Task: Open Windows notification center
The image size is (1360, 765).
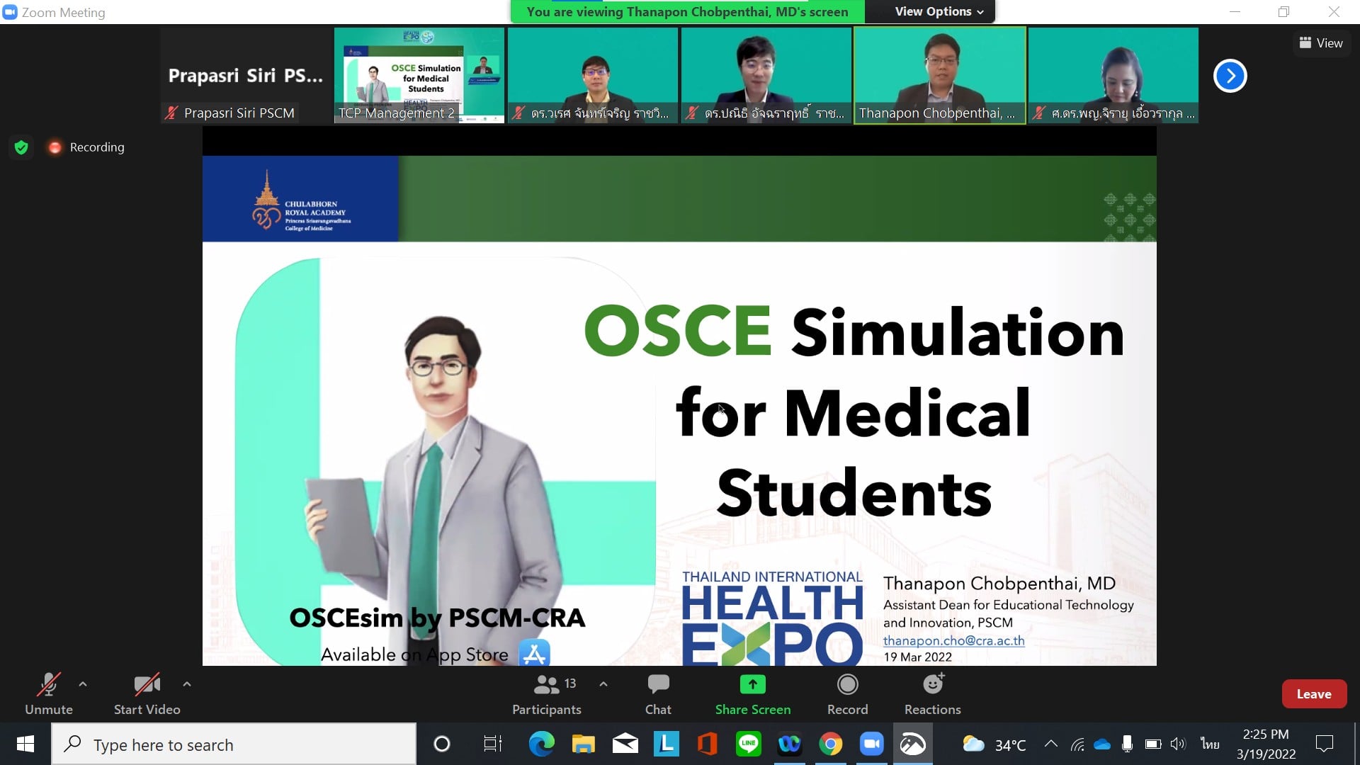Action: pos(1325,744)
